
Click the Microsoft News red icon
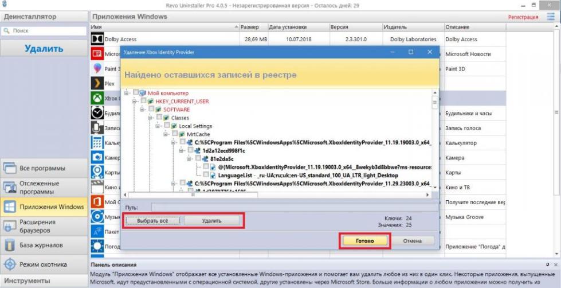tap(97, 54)
